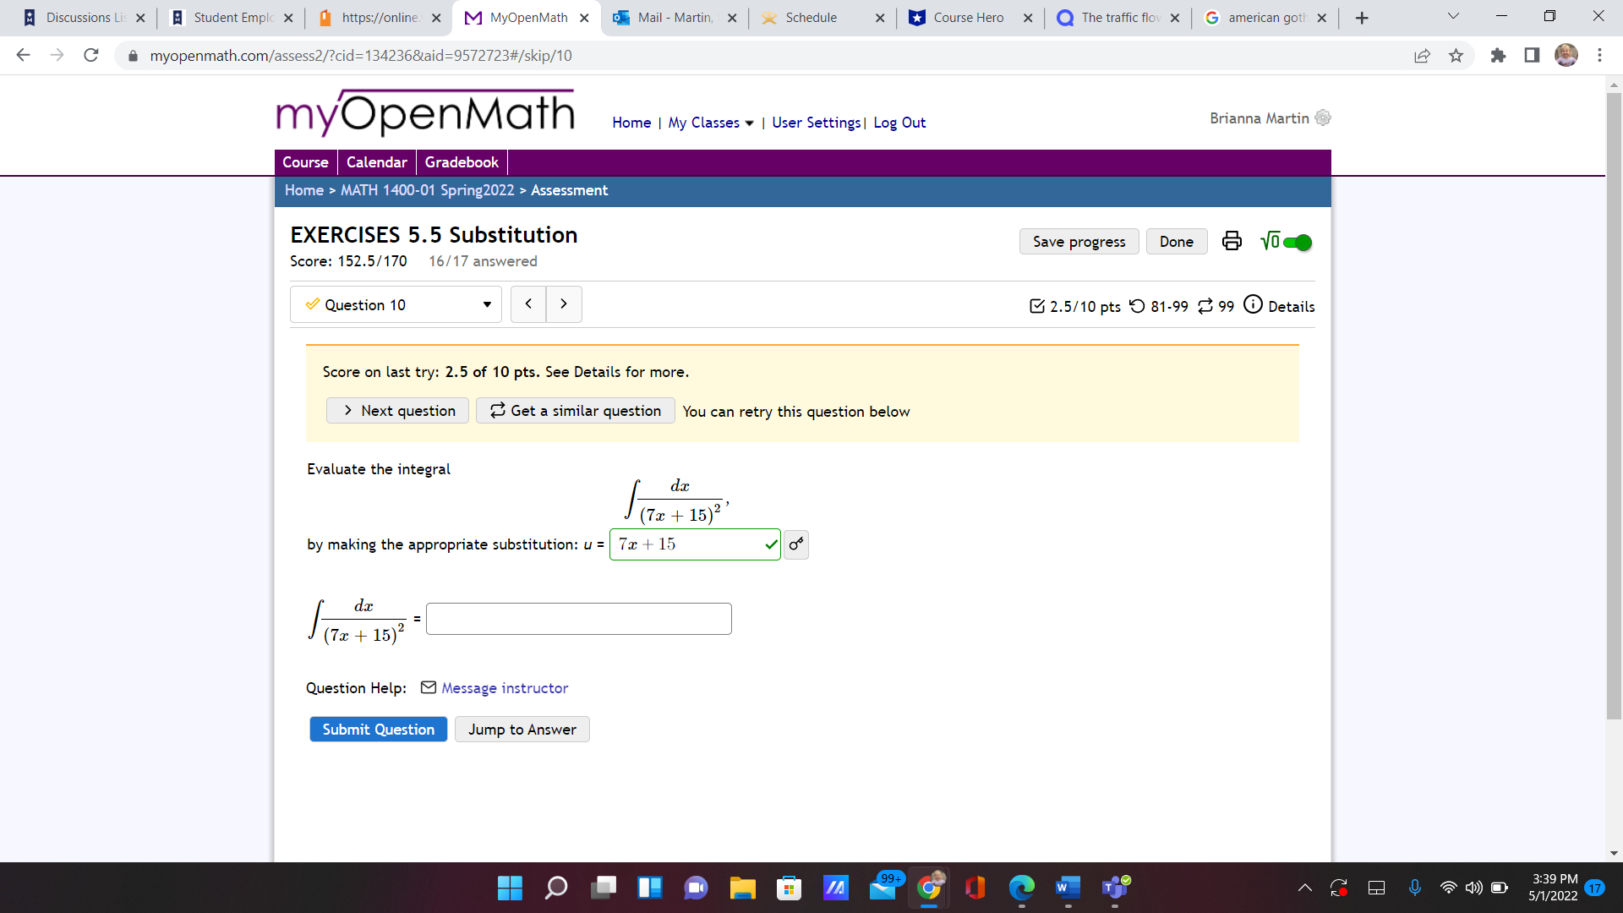Open Chrome browser from the taskbar
The height and width of the screenshot is (913, 1623).
(x=929, y=888)
